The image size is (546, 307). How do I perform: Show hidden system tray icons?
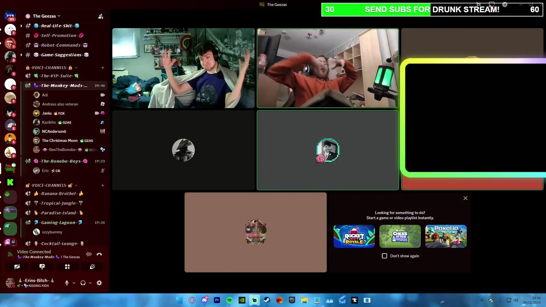point(482,300)
